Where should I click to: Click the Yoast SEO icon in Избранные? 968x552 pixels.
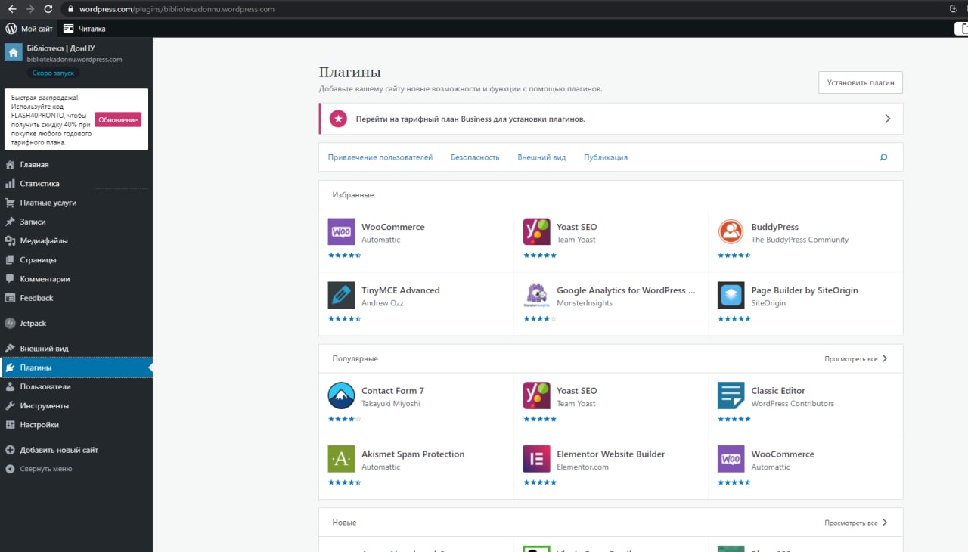coord(537,232)
